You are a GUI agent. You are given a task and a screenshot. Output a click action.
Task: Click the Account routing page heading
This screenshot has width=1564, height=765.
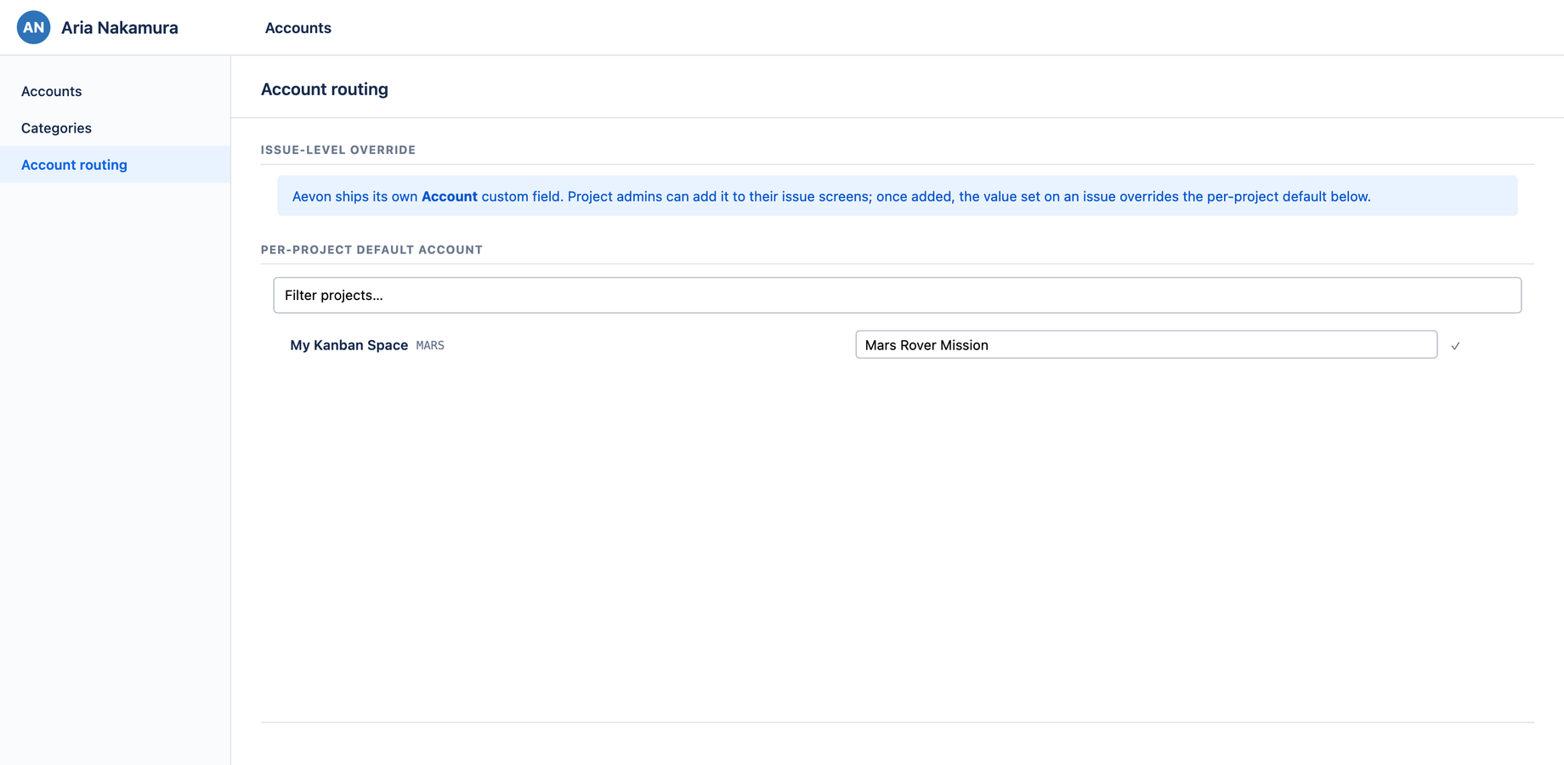click(x=324, y=89)
